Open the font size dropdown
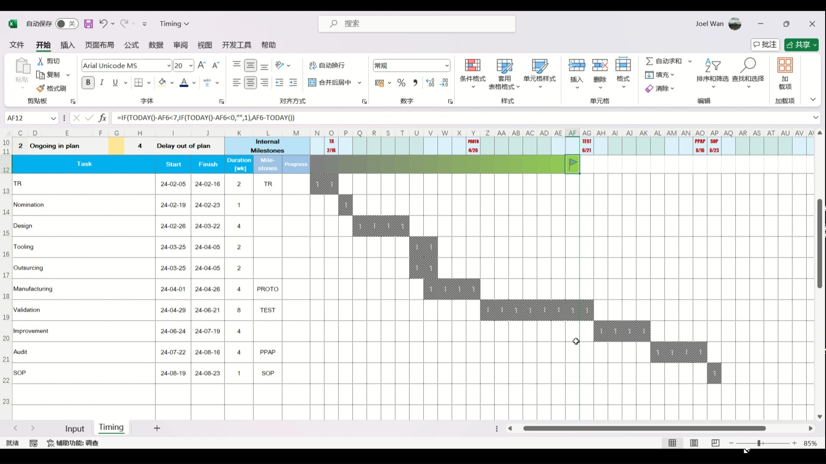 (191, 66)
